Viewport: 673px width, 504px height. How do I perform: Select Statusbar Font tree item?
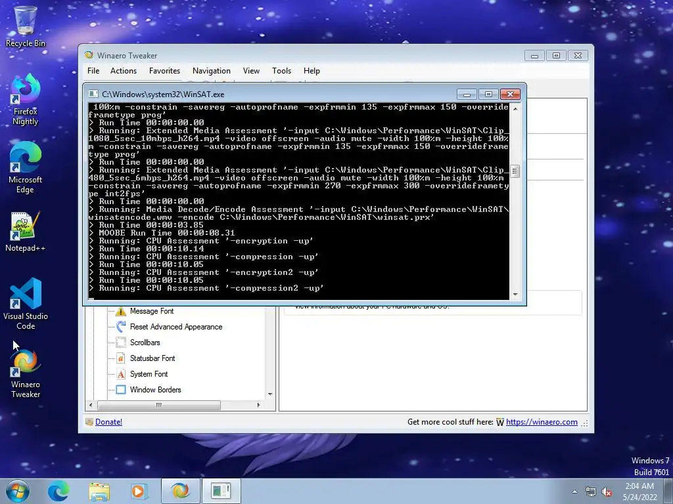coord(152,358)
